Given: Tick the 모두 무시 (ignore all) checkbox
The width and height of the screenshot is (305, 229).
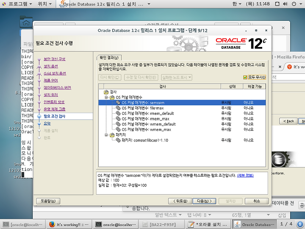Looking at the screenshot, I should 245,77.
